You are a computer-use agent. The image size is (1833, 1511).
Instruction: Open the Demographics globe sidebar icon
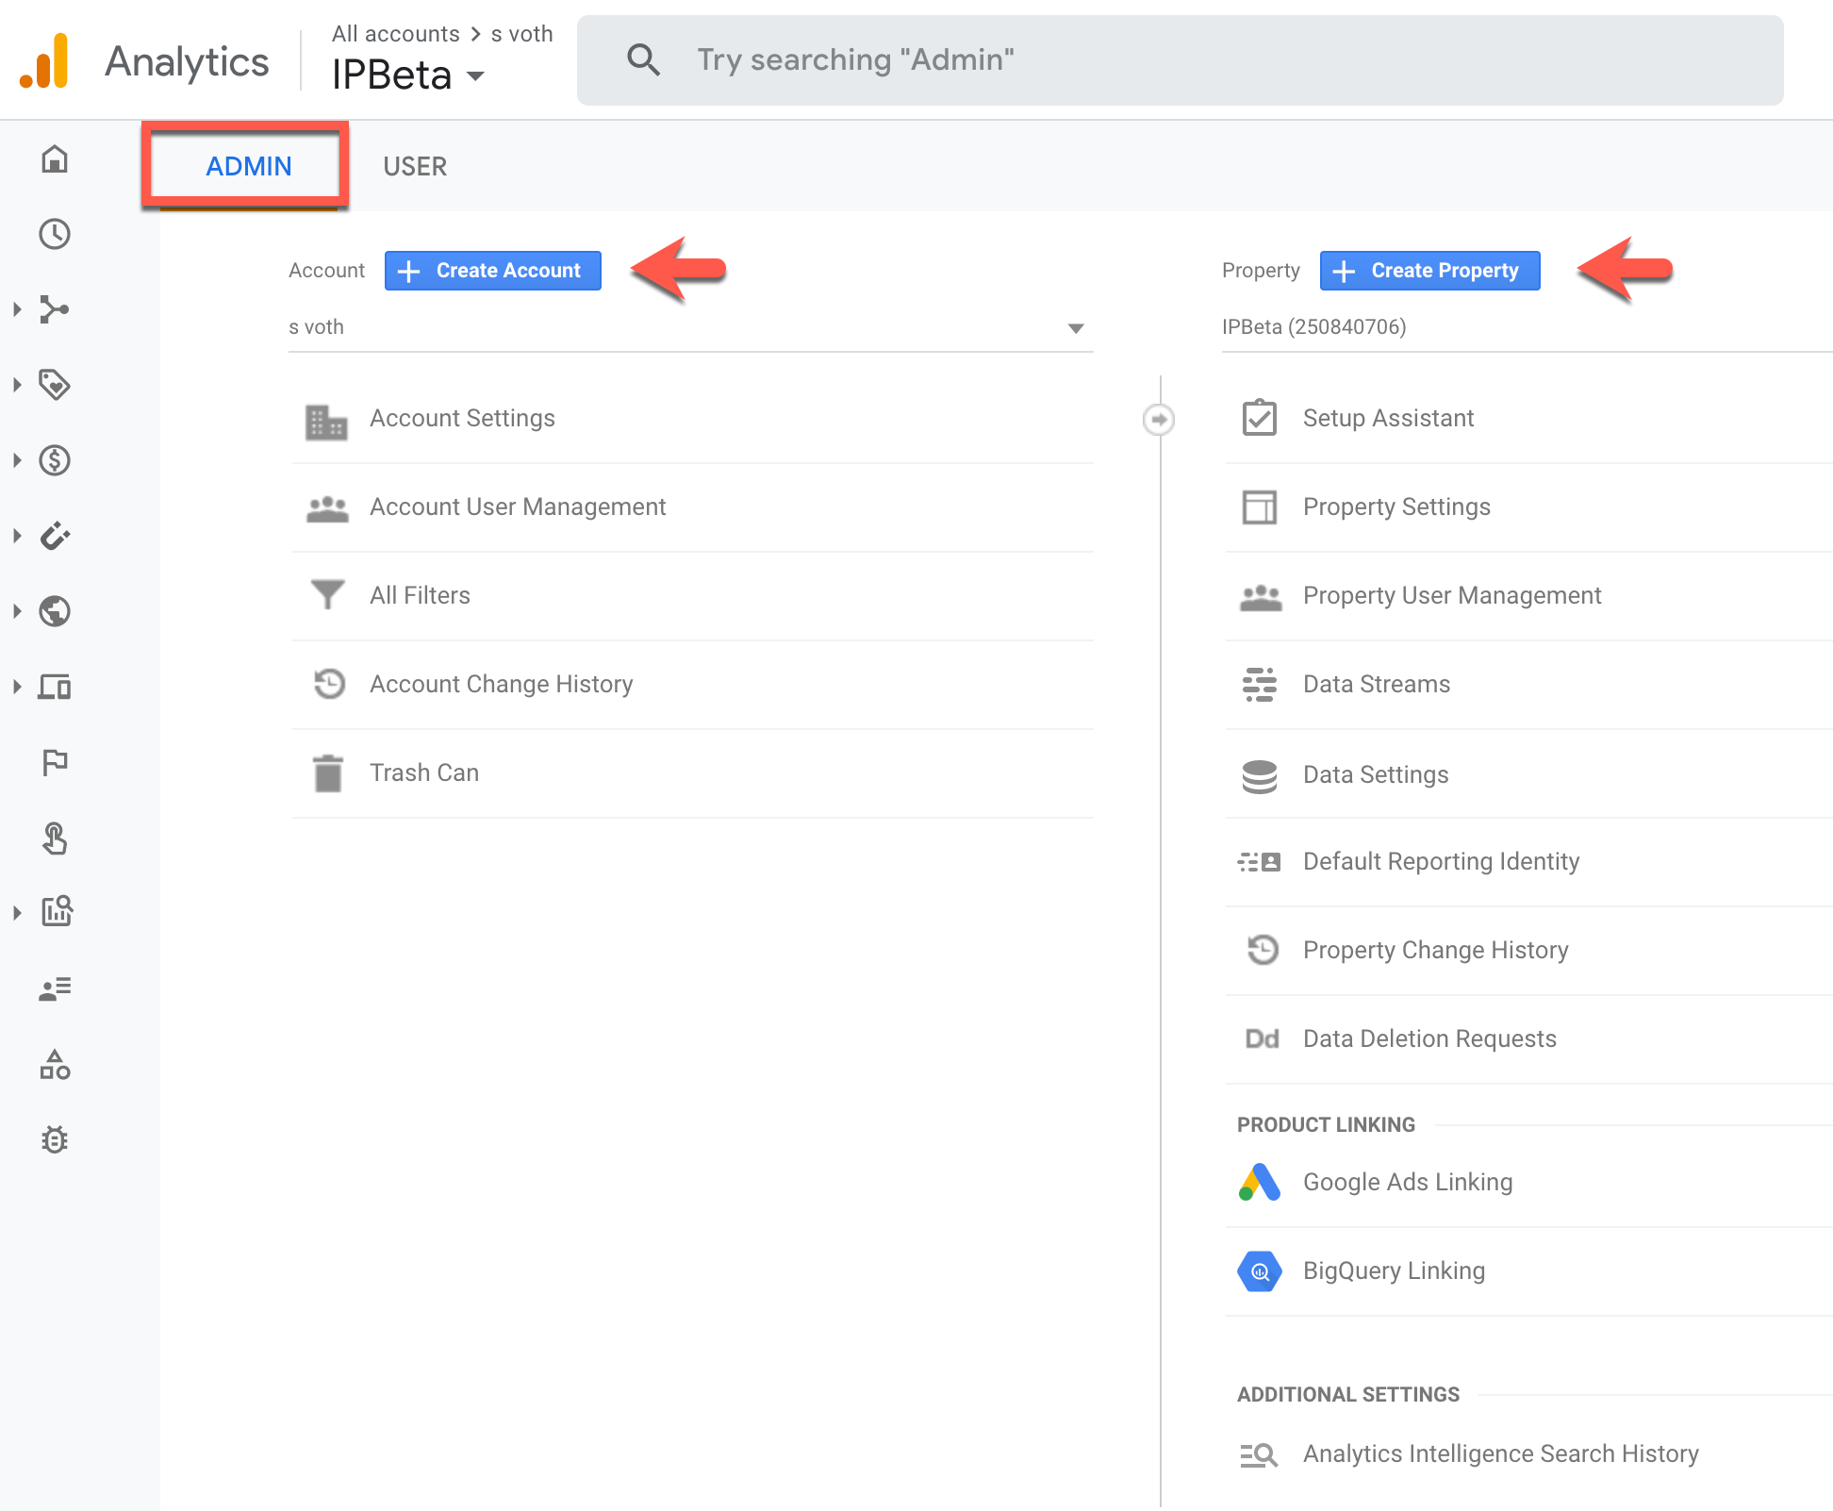tap(55, 611)
